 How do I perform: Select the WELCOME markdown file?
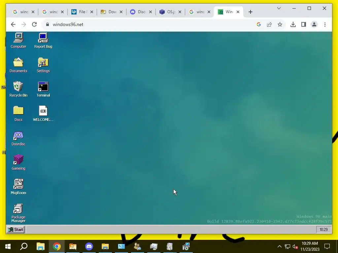(43, 114)
